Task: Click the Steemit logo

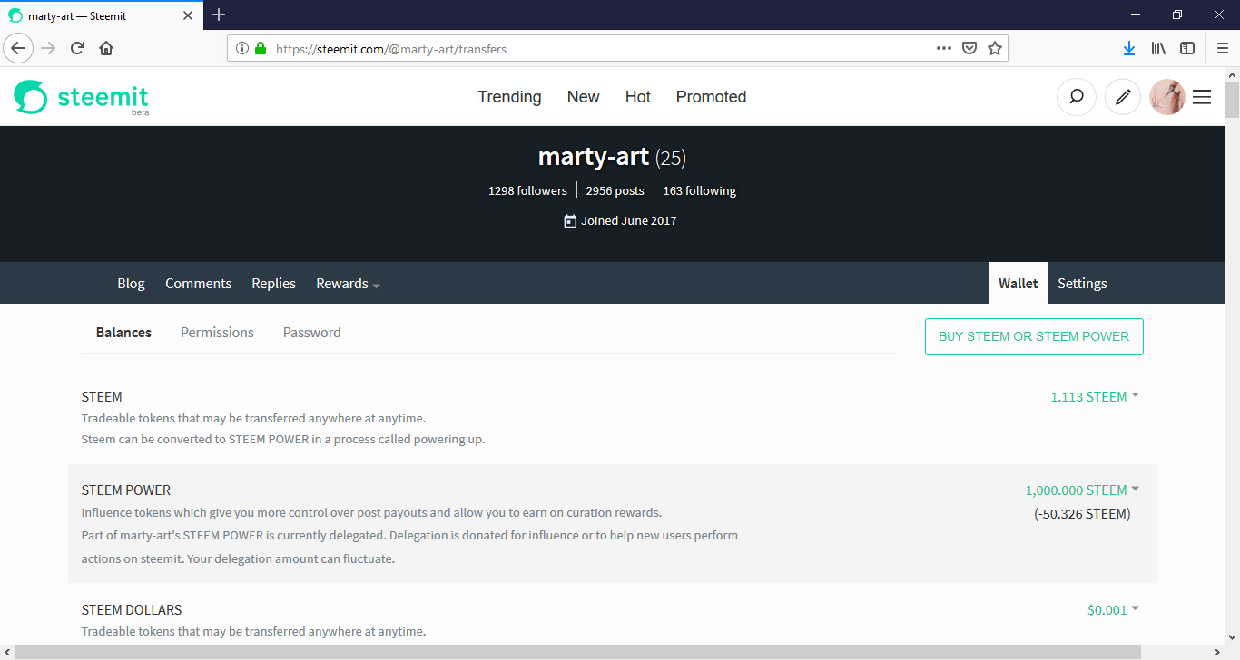Action: click(x=81, y=97)
